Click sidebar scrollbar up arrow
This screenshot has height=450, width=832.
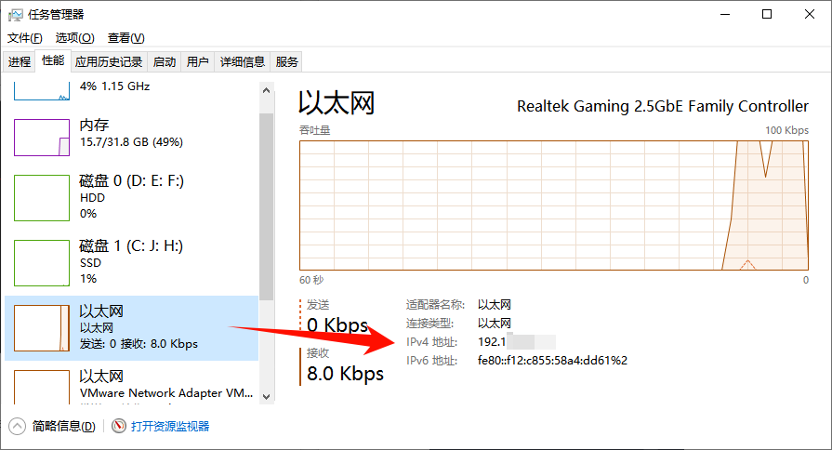(267, 90)
